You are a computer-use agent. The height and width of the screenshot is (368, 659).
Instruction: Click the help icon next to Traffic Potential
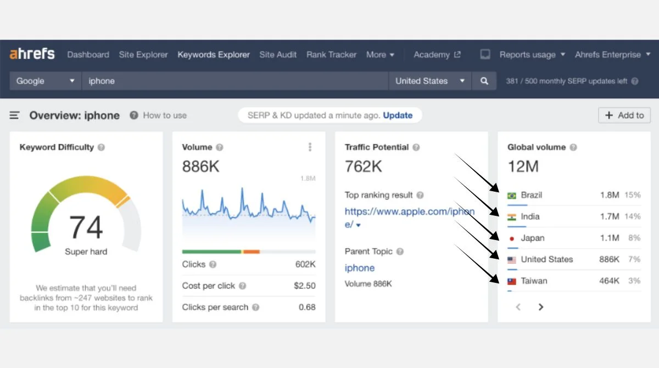416,147
